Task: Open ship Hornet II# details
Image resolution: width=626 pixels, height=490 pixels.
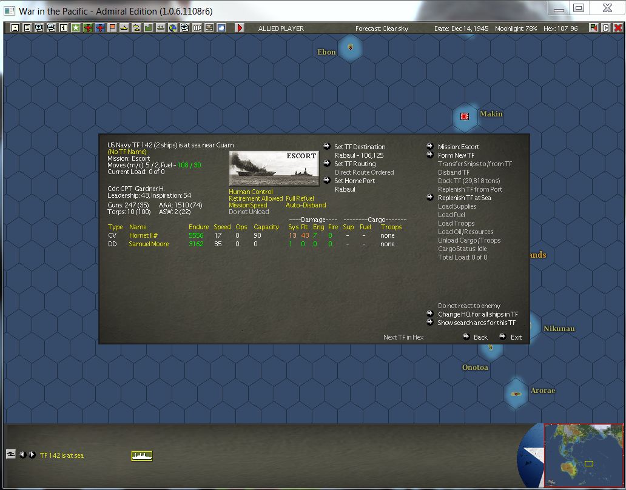Action: 143,235
